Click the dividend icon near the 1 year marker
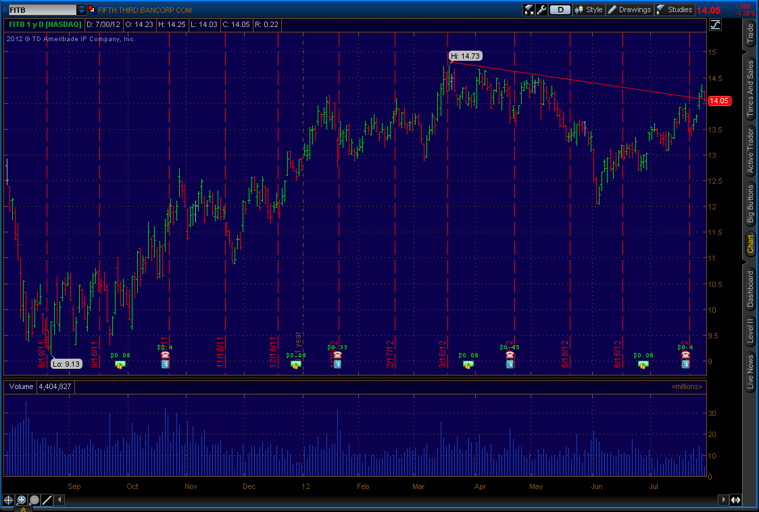 tap(295, 364)
